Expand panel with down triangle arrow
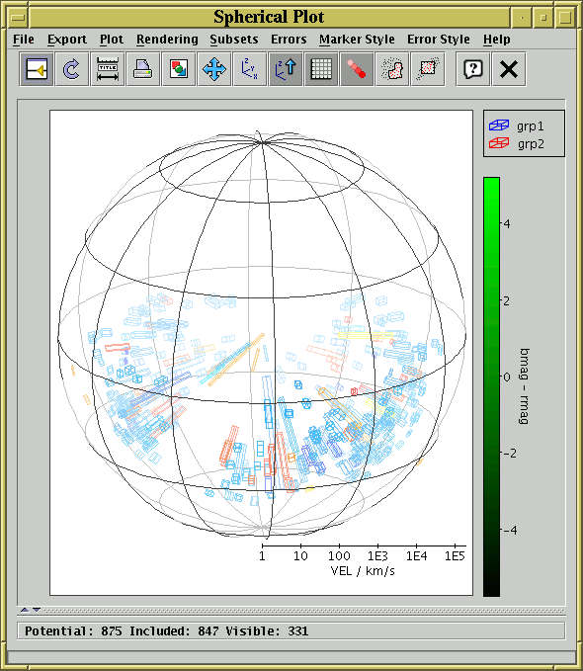583x671 pixels. [37, 610]
